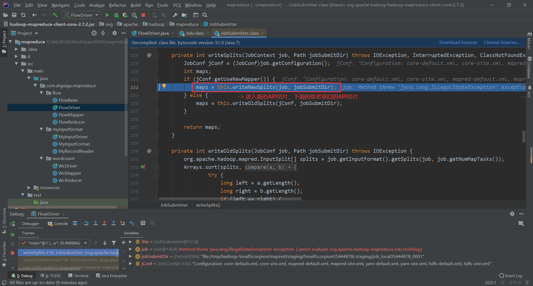Save all files with floppy disk icon
This screenshot has width=533, height=286.
pyautogui.click(x=14, y=15)
